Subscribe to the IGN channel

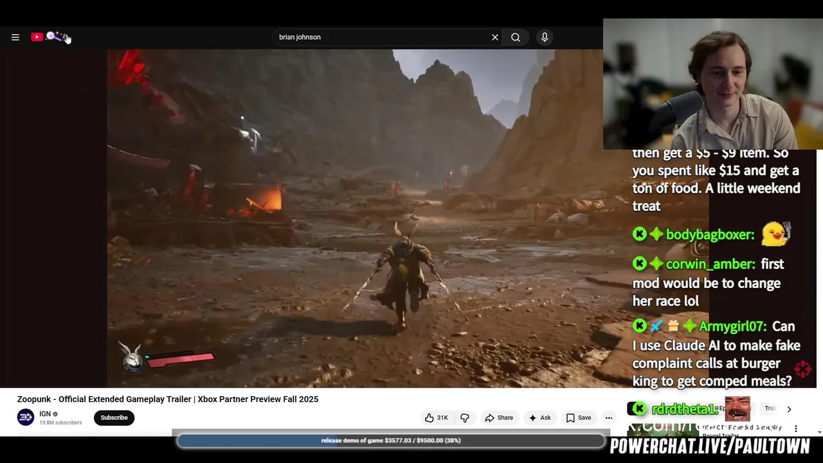coord(114,418)
